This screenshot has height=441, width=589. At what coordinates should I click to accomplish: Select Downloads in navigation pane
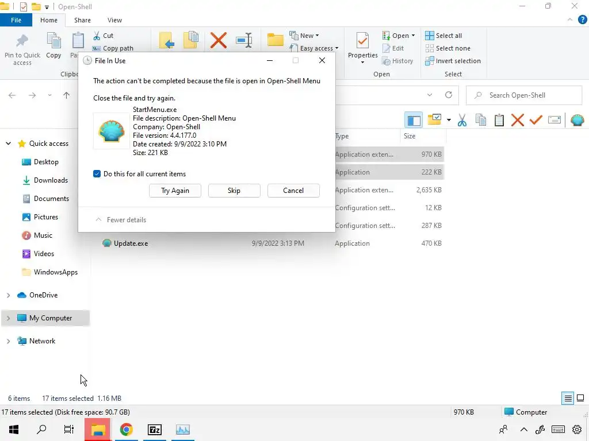click(x=45, y=180)
